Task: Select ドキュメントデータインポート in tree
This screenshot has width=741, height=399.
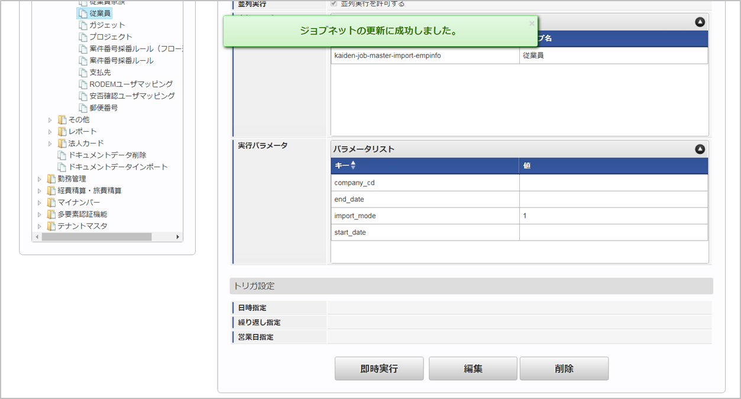Action: pyautogui.click(x=118, y=167)
